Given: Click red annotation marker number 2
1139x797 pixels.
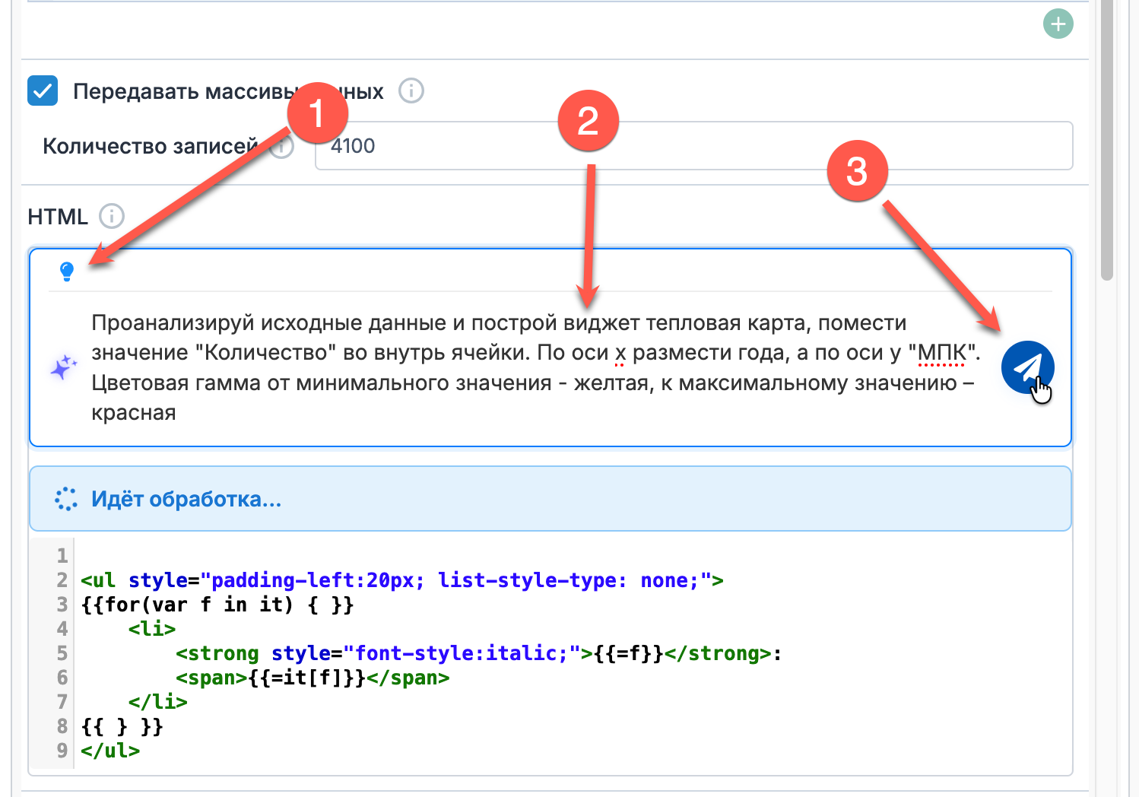Looking at the screenshot, I should 588,121.
